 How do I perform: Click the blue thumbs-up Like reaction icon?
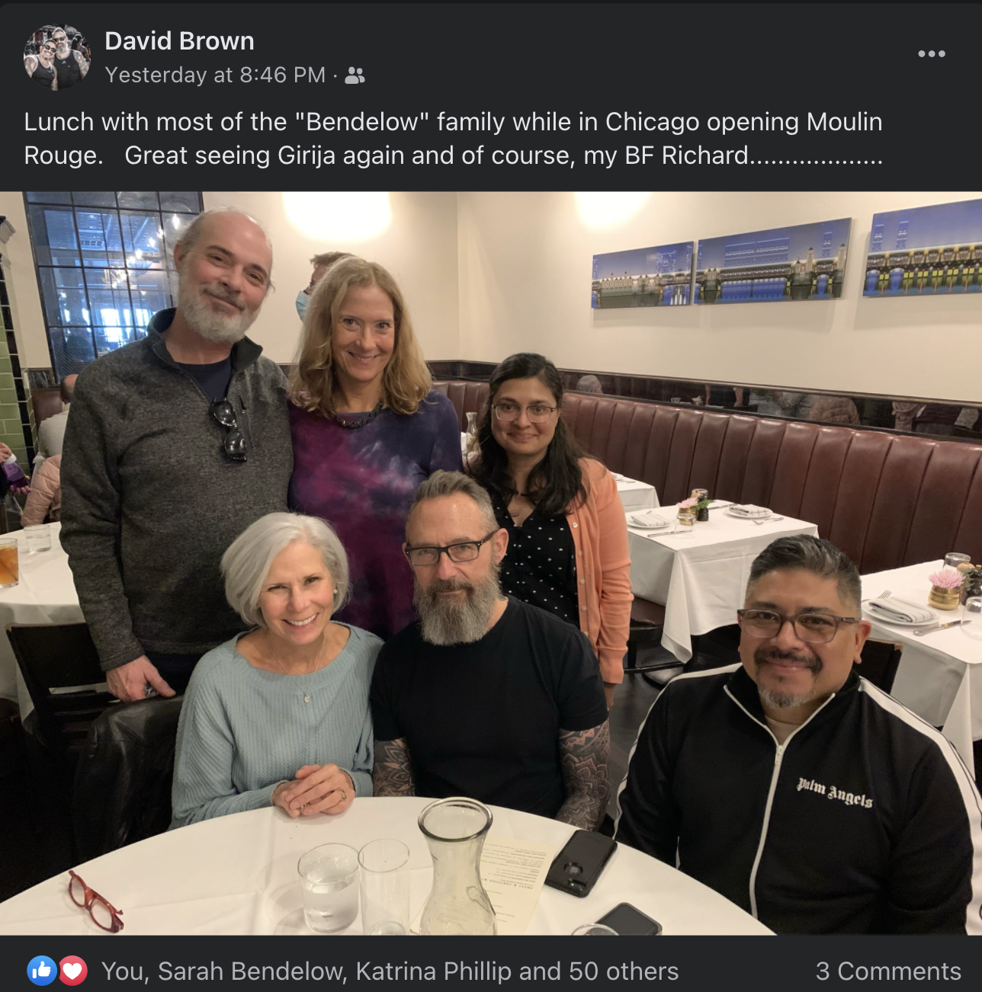[x=42, y=970]
